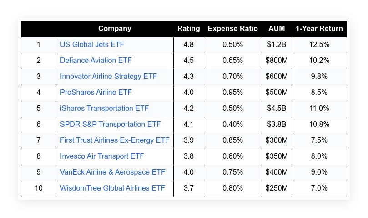Click the AUM column header
This screenshot has height=218, width=368.
277,29
